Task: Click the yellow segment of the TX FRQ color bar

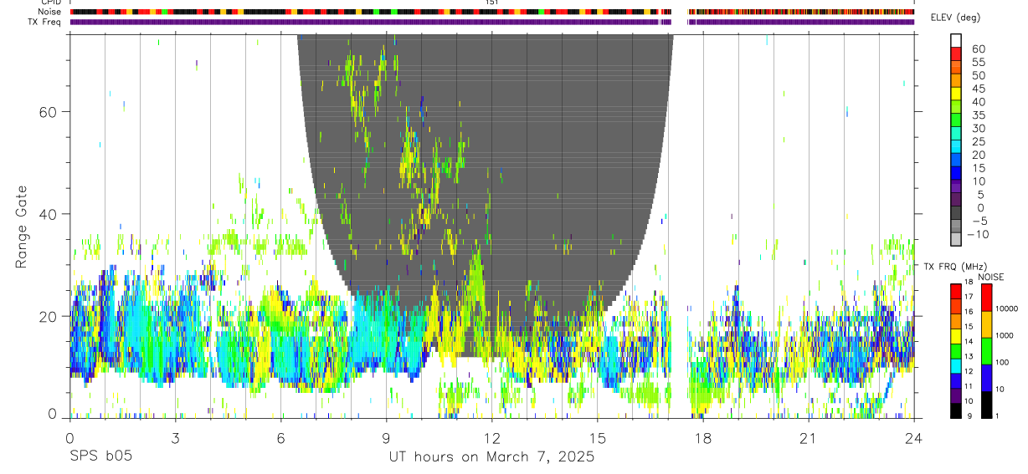Action: point(956,336)
